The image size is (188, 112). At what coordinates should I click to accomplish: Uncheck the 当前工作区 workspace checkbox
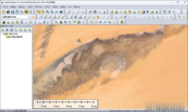[x=4, y=34]
